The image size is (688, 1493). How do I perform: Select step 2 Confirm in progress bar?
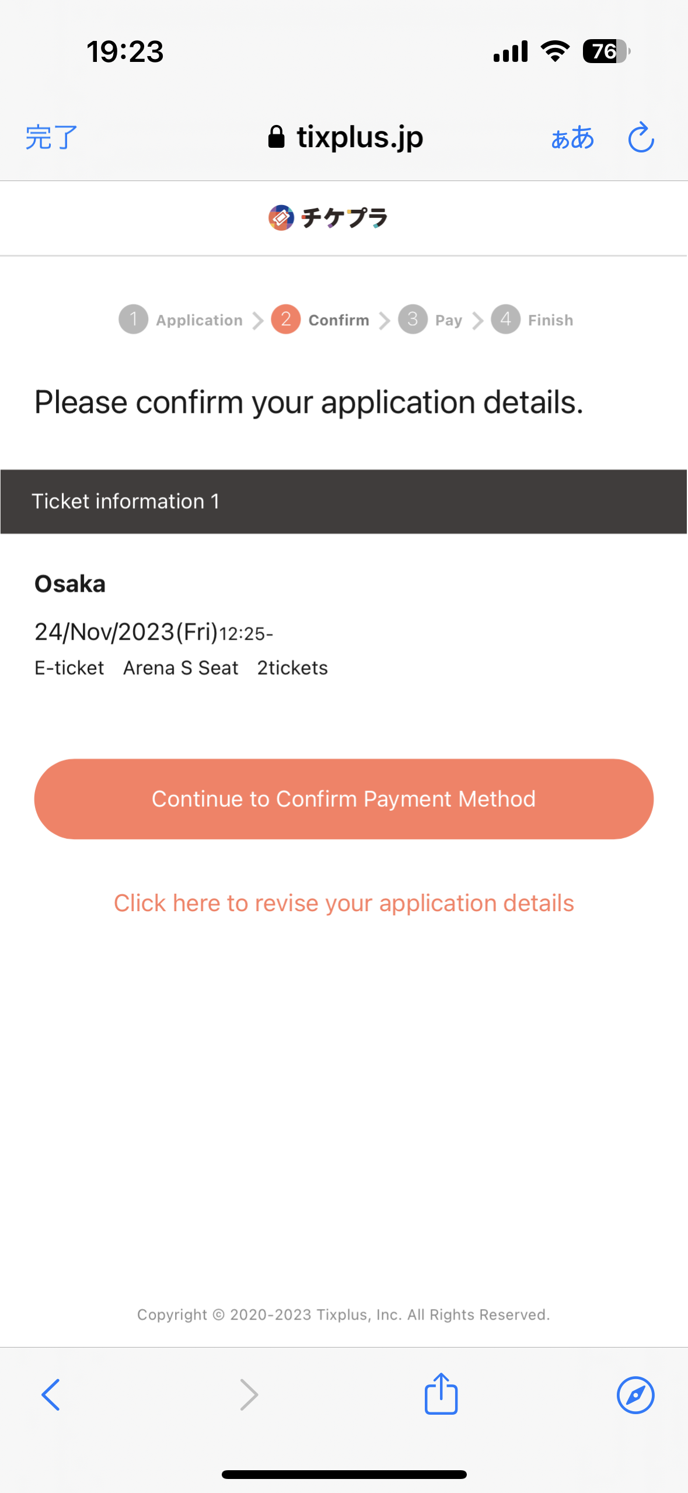pyautogui.click(x=320, y=320)
